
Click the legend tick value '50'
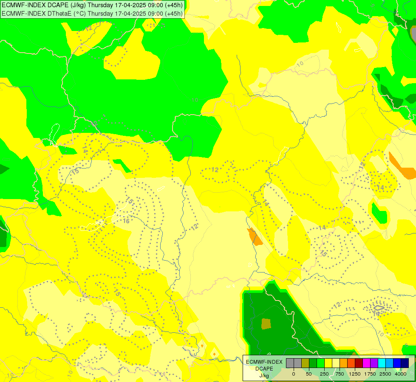(309, 374)
